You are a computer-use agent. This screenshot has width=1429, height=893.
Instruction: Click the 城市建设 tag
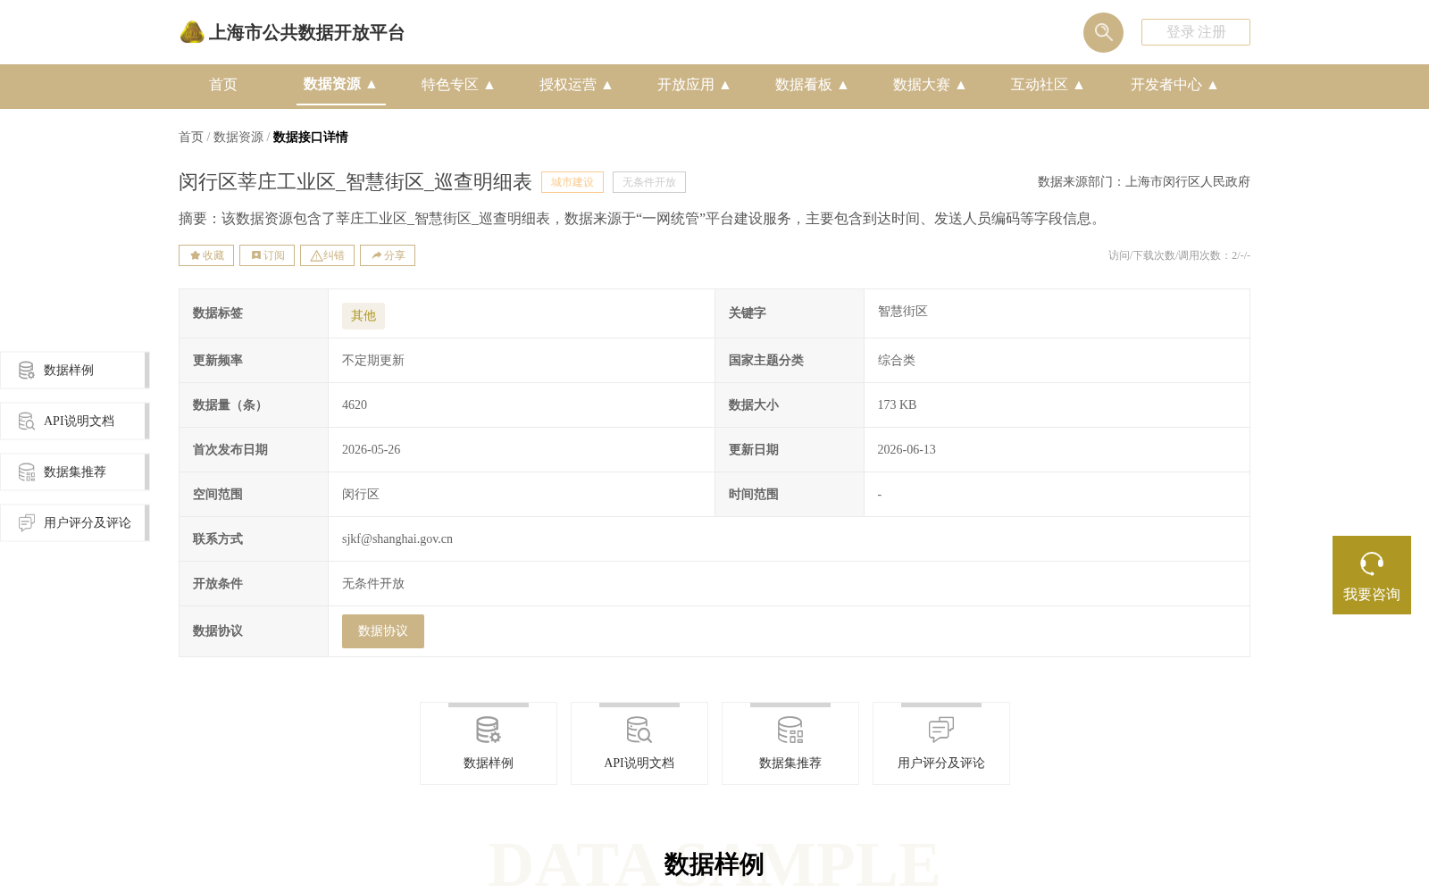coord(572,182)
